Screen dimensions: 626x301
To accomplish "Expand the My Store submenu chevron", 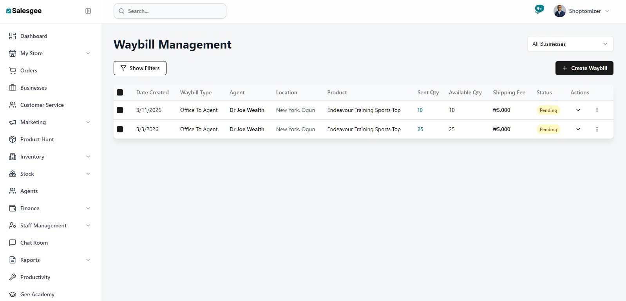I will tap(88, 53).
